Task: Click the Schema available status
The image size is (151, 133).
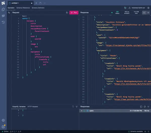Action: tap(135, 131)
